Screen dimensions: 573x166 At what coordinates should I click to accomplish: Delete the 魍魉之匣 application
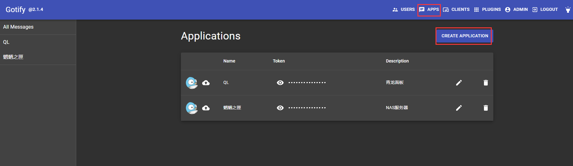pyautogui.click(x=486, y=108)
